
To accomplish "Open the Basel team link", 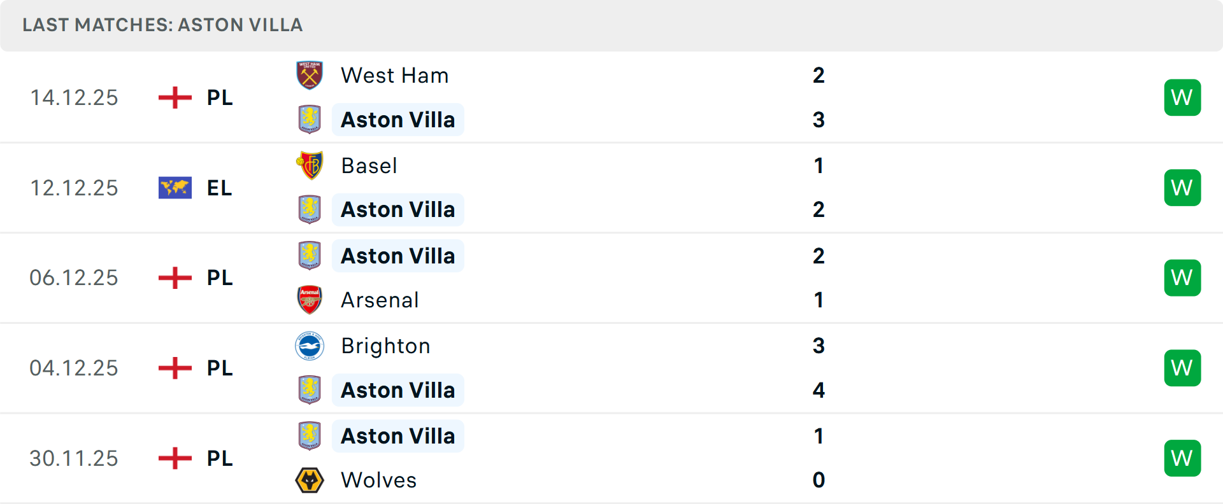I will pyautogui.click(x=369, y=166).
